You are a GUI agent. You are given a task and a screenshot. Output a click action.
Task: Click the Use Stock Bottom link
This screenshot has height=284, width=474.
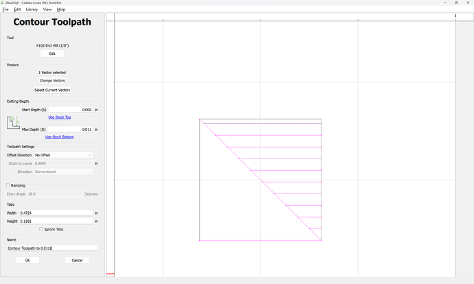point(58,137)
